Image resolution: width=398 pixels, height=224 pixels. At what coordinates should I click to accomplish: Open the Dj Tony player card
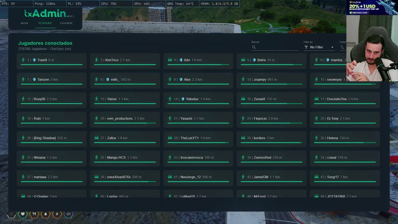(x=345, y=120)
